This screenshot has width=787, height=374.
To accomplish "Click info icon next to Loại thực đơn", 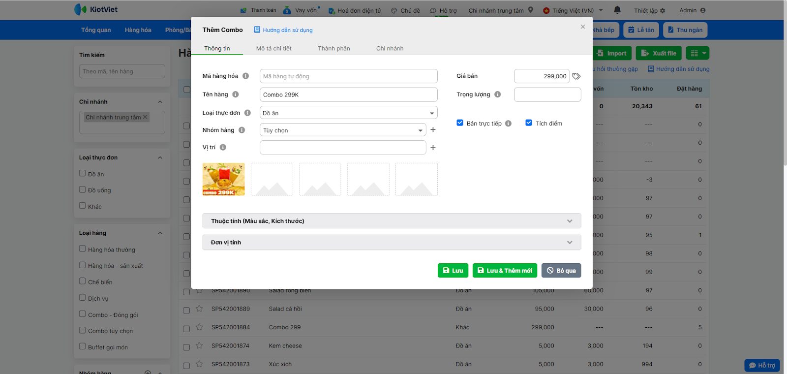I will [x=247, y=113].
